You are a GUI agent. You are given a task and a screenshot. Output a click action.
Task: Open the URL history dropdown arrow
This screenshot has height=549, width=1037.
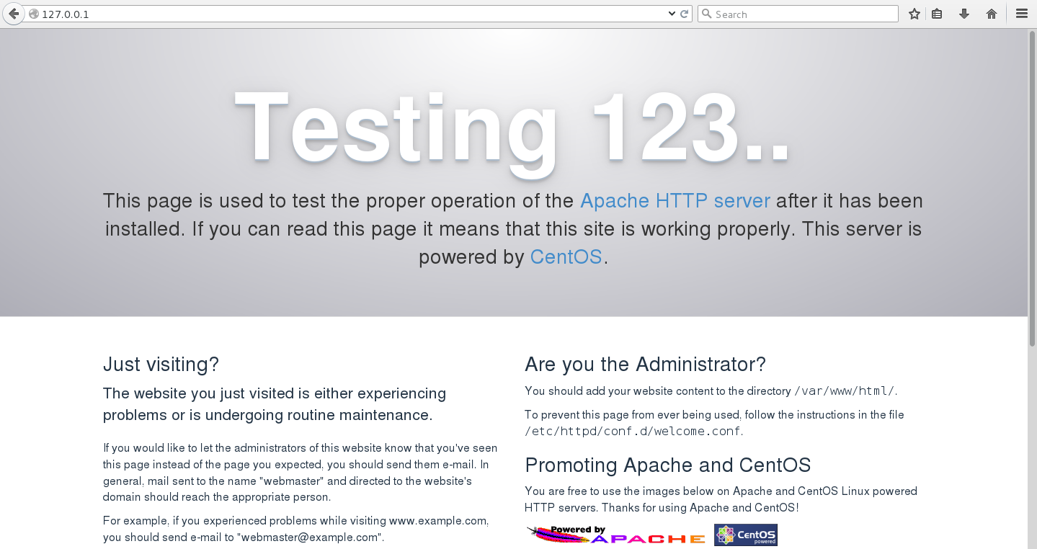672,14
